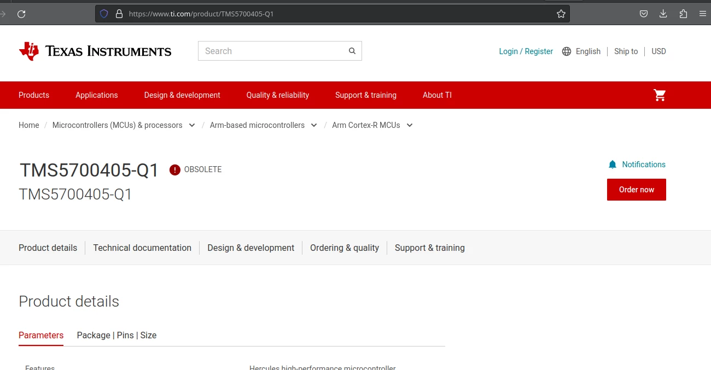Viewport: 711px width, 370px height.
Task: Jump to Design & development page section
Action: (x=251, y=248)
